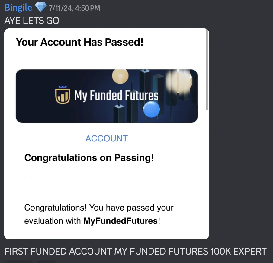Select the AYE LETS GO message text

(x=32, y=21)
